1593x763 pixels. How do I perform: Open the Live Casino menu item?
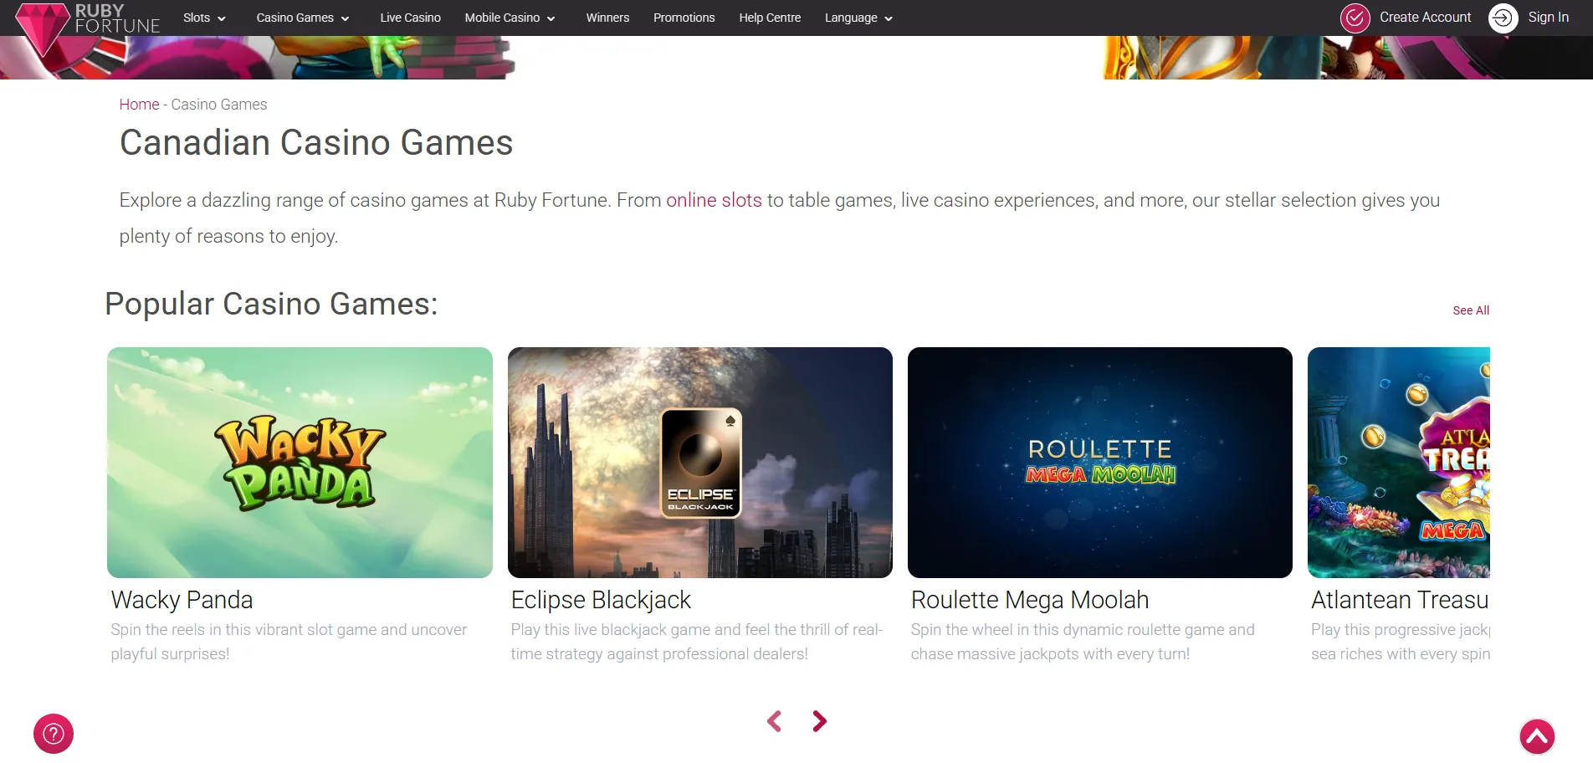tap(410, 18)
